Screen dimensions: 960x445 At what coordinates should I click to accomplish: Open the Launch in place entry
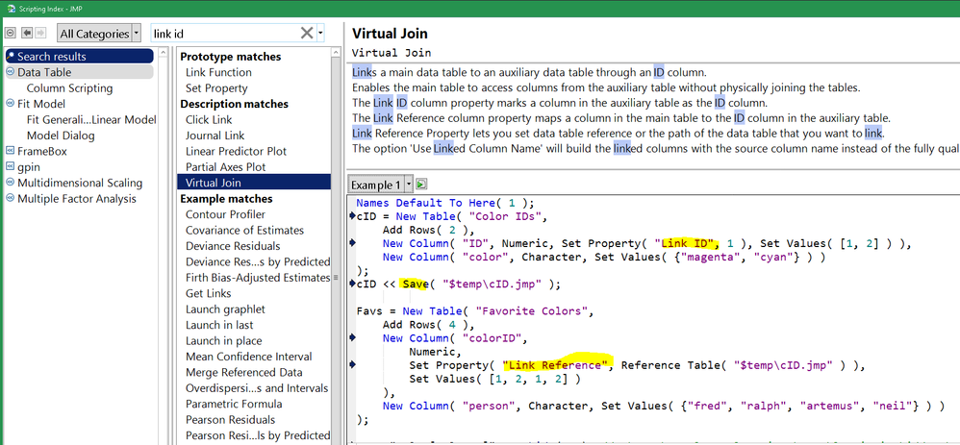point(223,341)
